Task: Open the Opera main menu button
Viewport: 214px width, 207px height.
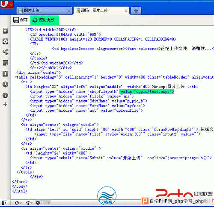Action: [x=7, y=4]
